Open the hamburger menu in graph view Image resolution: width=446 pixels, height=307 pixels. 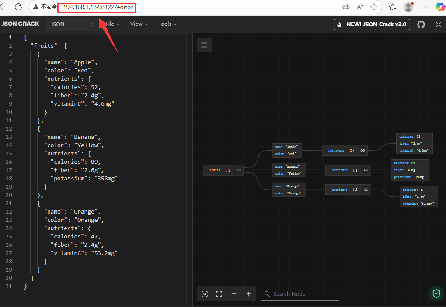click(x=204, y=45)
